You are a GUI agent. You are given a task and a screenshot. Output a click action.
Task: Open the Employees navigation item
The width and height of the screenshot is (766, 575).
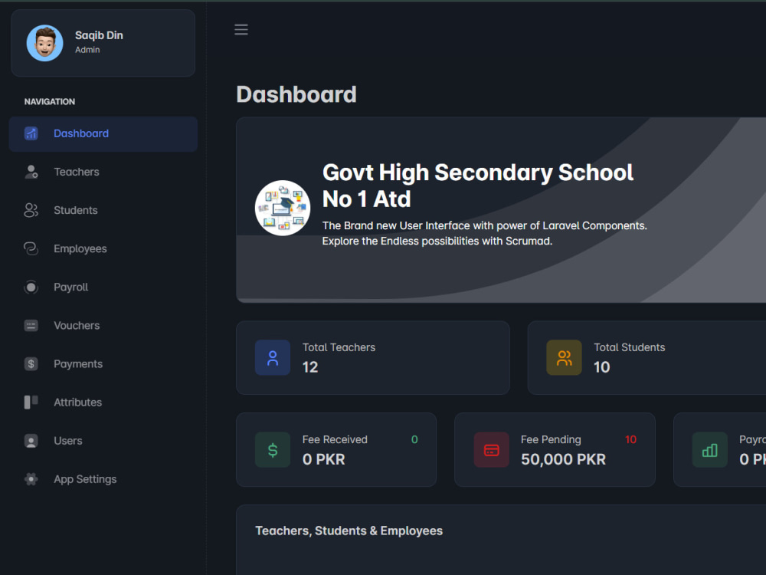[103, 249]
